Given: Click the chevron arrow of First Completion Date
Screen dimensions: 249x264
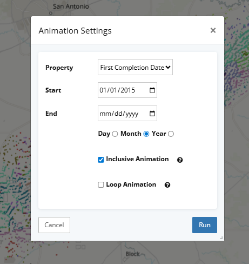Looking at the screenshot, I should (168, 67).
